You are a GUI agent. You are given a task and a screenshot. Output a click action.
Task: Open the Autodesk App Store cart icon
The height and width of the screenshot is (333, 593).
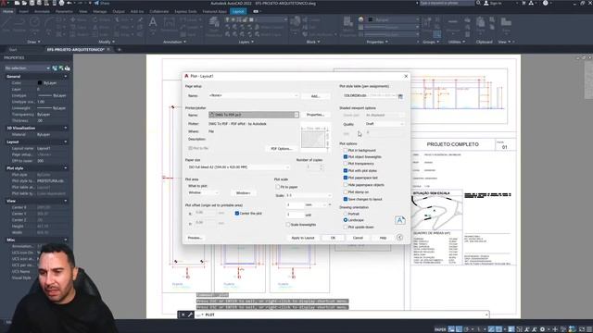524,3
